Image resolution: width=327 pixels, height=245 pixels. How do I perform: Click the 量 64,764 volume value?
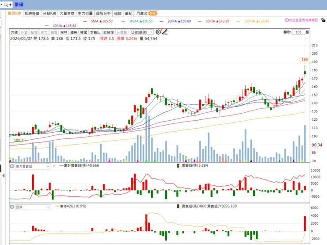tap(148, 38)
